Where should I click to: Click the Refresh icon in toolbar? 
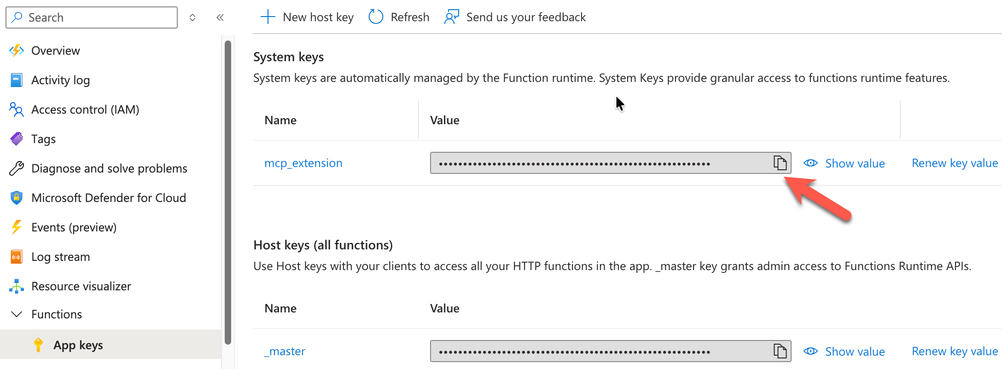(376, 17)
